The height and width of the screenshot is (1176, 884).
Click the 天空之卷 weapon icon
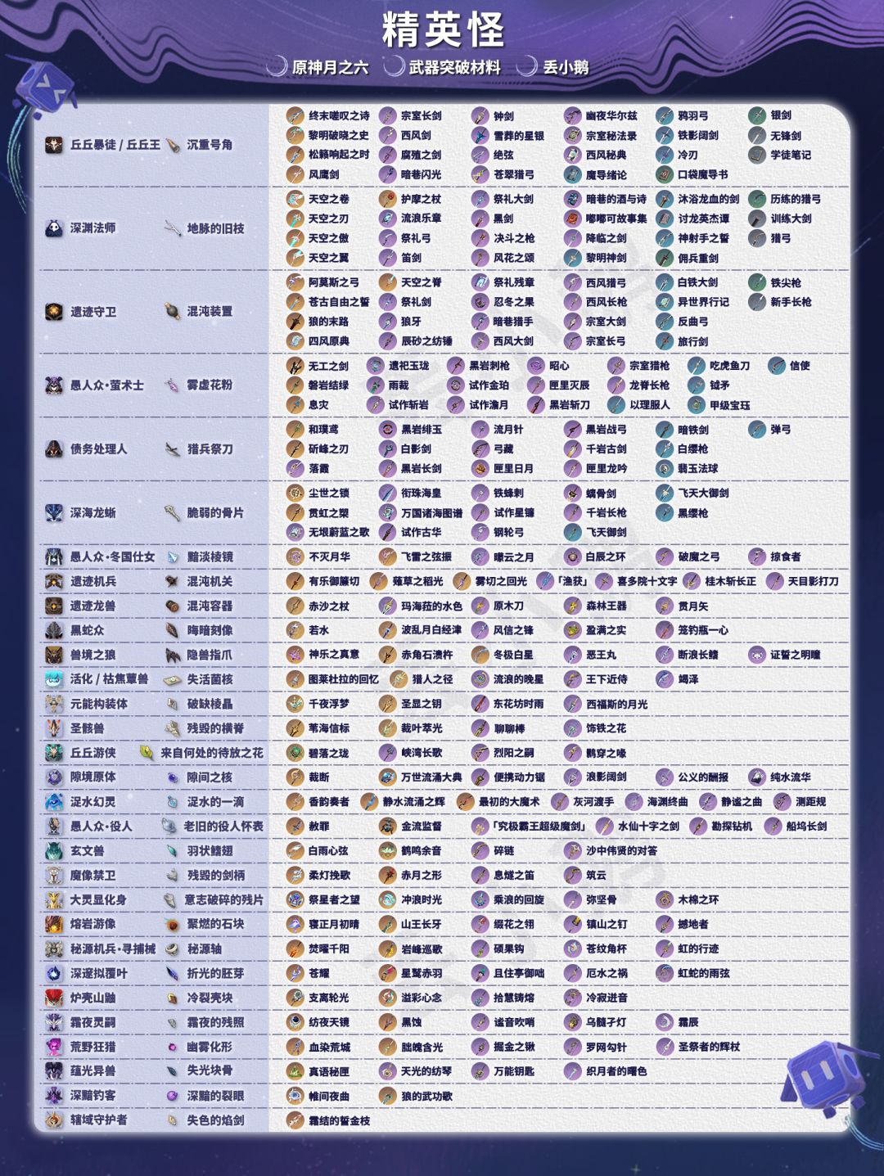pos(295,199)
